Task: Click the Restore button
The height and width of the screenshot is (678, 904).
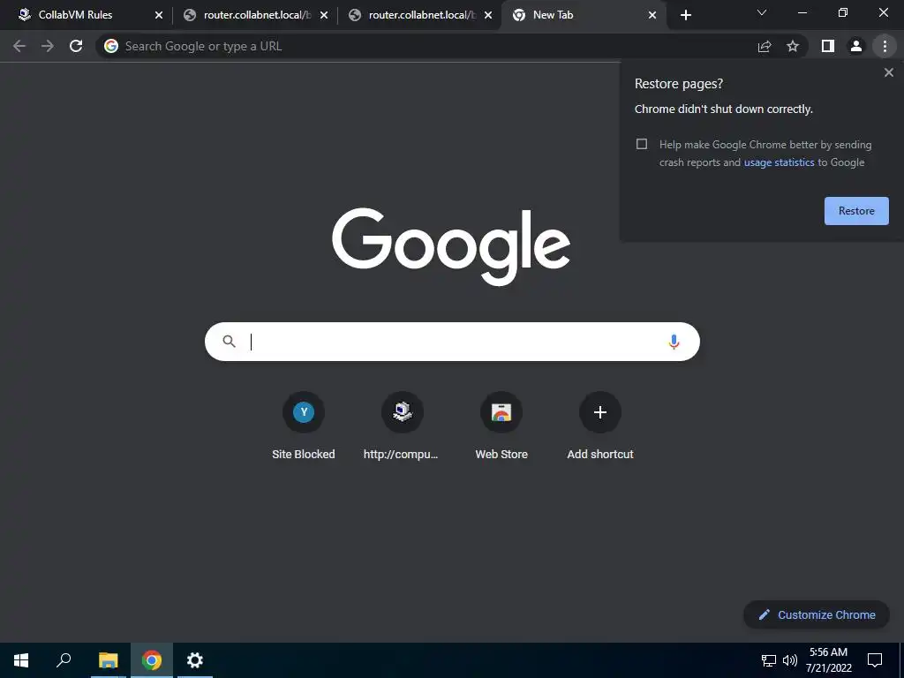Action: point(856,211)
